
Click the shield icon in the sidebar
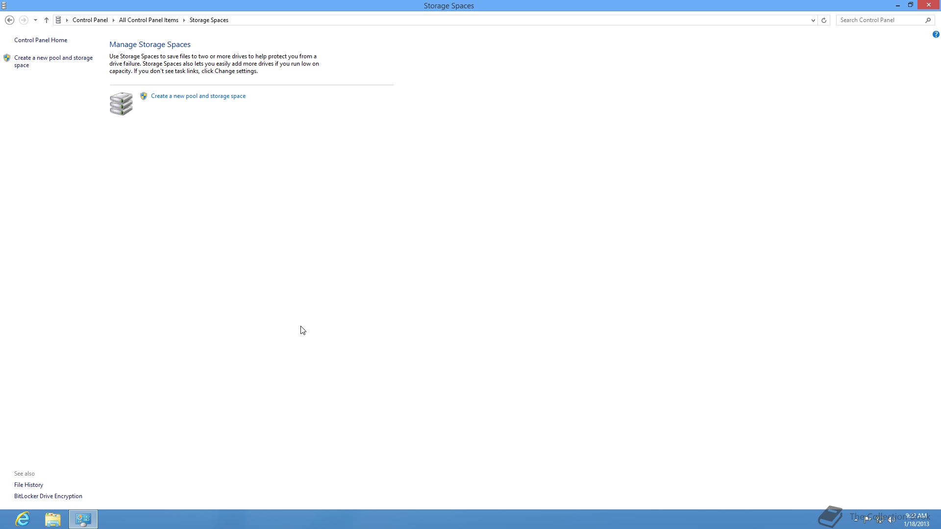pos(7,58)
